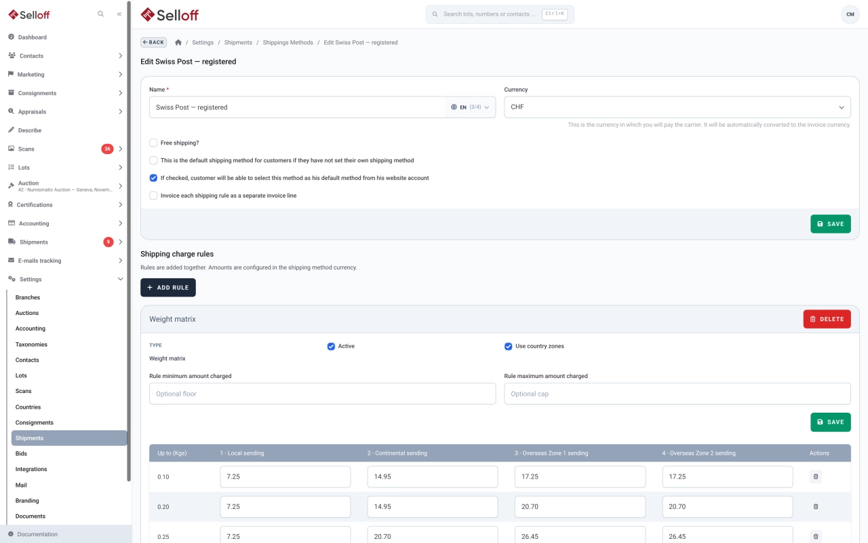Click the Rule minimum amount charged field
868x543 pixels.
(x=323, y=394)
